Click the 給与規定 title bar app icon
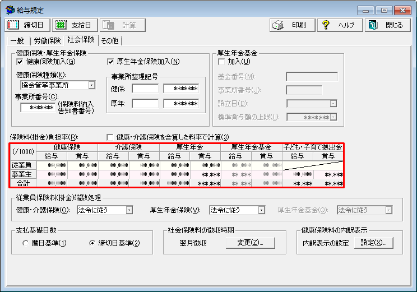The image size is (417, 292). tap(10, 11)
